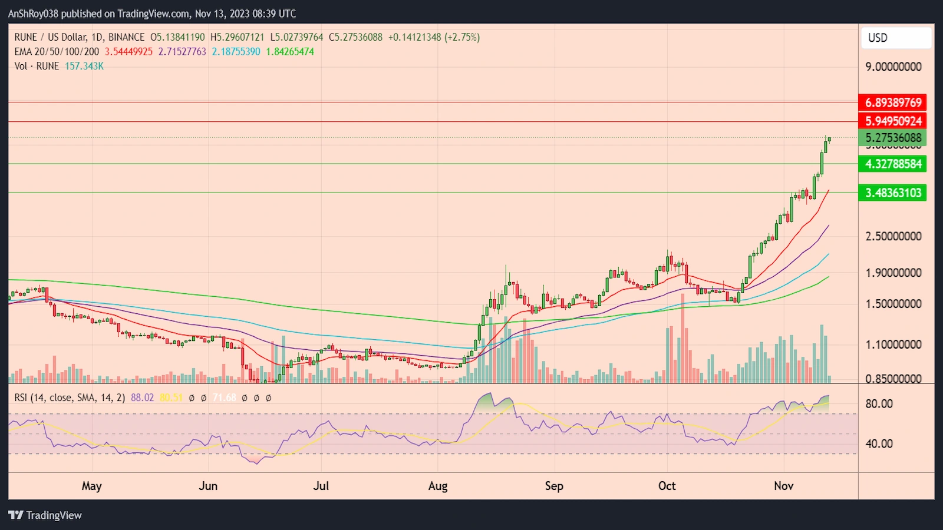Click the 80.00 level on the RSI scale
This screenshot has width=943, height=530.
[x=881, y=403]
